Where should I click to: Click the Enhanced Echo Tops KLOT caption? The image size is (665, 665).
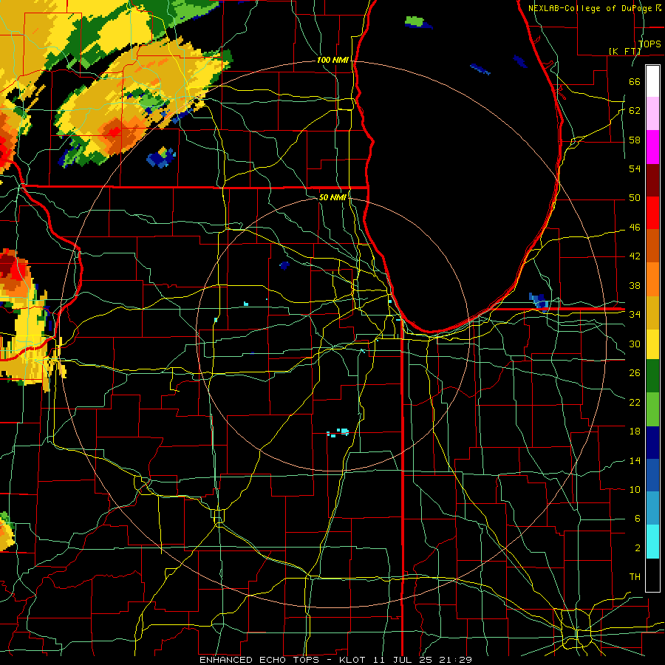(x=335, y=660)
